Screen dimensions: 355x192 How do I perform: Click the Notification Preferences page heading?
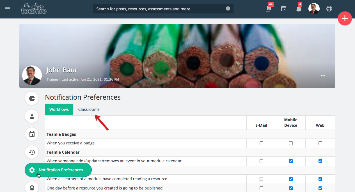click(x=83, y=97)
